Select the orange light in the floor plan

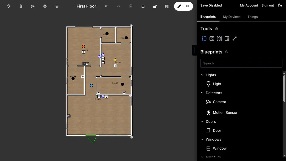(83, 47)
